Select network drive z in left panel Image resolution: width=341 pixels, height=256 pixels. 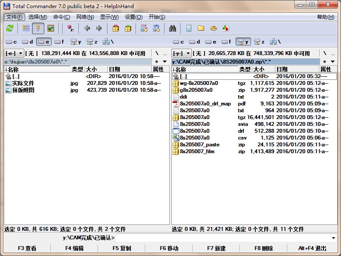tap(92, 42)
